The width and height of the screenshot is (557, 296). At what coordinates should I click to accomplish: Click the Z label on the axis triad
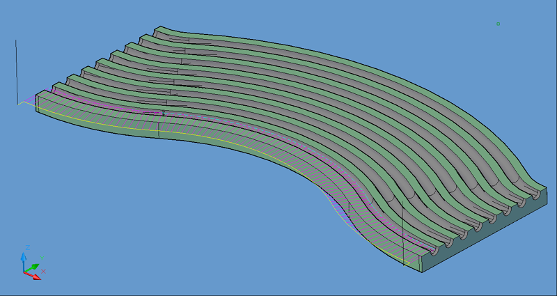point(26,247)
